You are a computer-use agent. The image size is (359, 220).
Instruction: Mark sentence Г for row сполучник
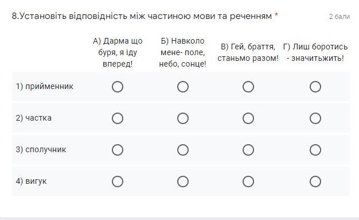pyautogui.click(x=315, y=150)
